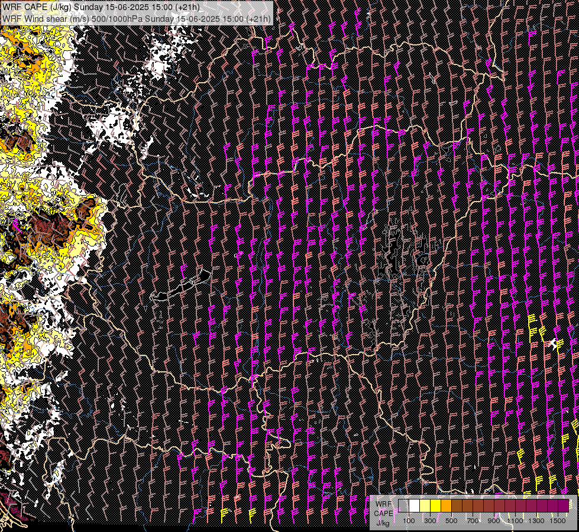Click the legend value 100
Screen dimensions: 579x532
pos(409,521)
